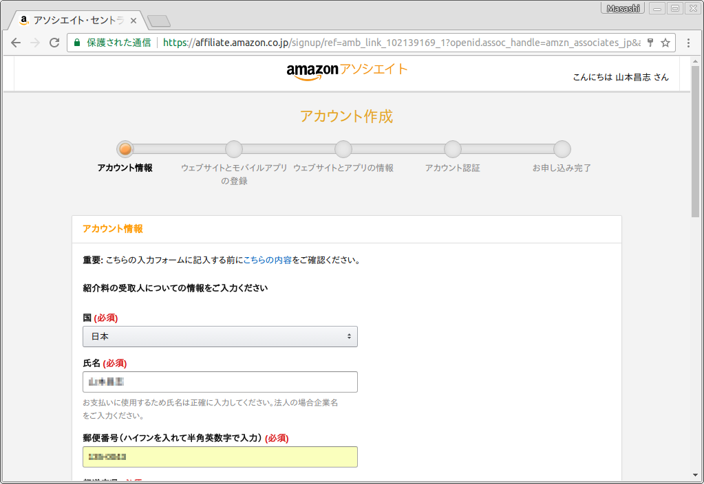
Task: Click the 氏名 name input field
Action: coord(220,382)
